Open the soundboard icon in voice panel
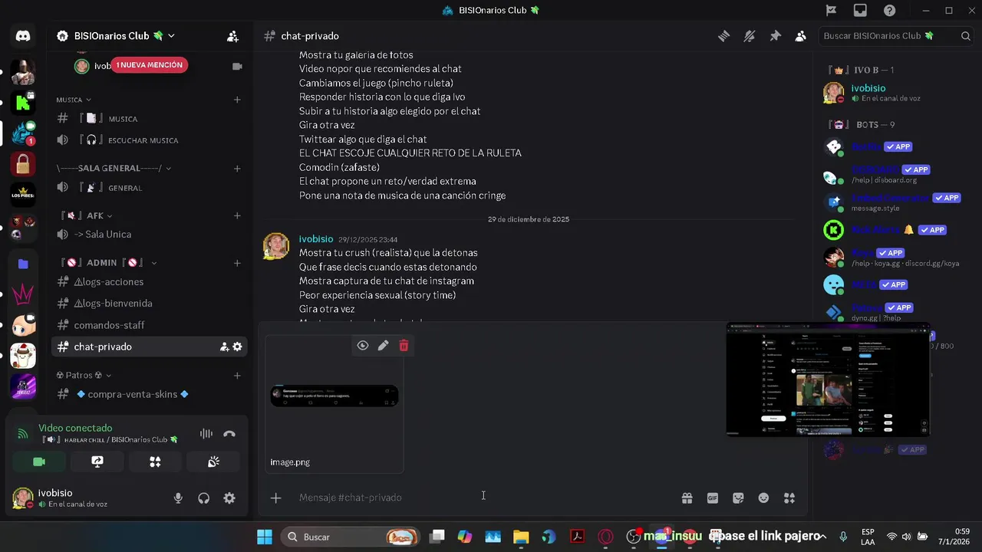 (x=213, y=462)
